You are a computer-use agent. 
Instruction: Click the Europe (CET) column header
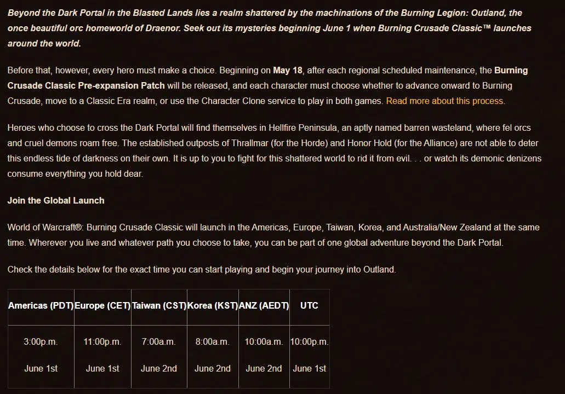coord(102,305)
